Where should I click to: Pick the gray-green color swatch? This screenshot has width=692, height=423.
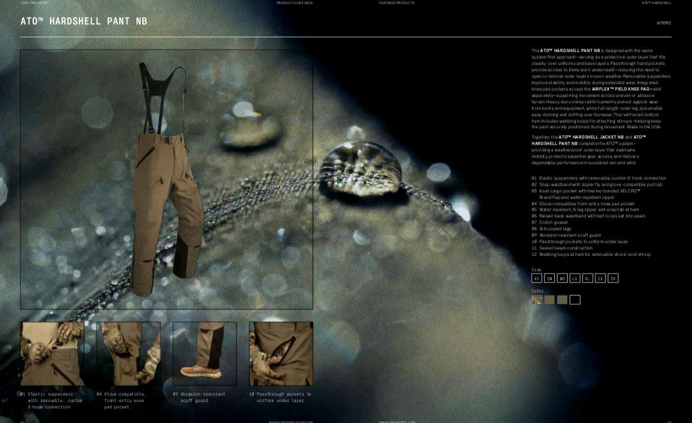click(x=563, y=300)
